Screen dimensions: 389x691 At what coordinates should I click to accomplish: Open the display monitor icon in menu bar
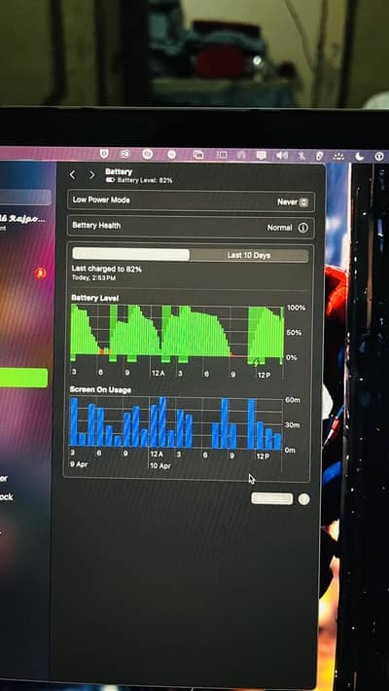pos(262,155)
